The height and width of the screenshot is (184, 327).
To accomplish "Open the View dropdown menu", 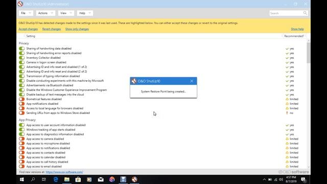I will (x=66, y=13).
